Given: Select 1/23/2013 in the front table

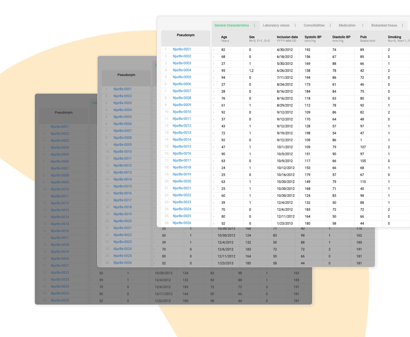Looking at the screenshot, I should [285, 223].
